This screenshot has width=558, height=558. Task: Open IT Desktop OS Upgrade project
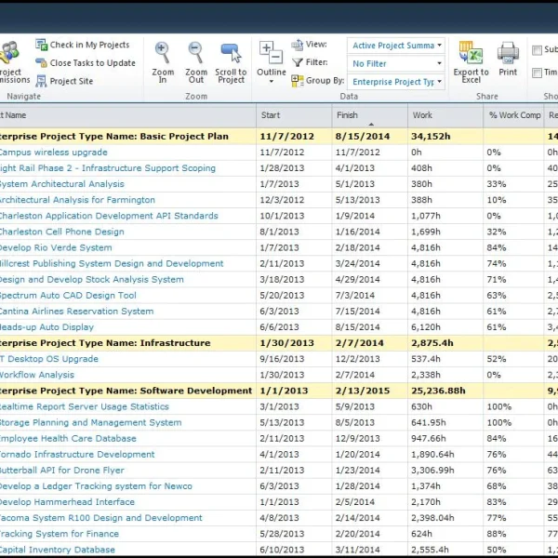coord(49,359)
